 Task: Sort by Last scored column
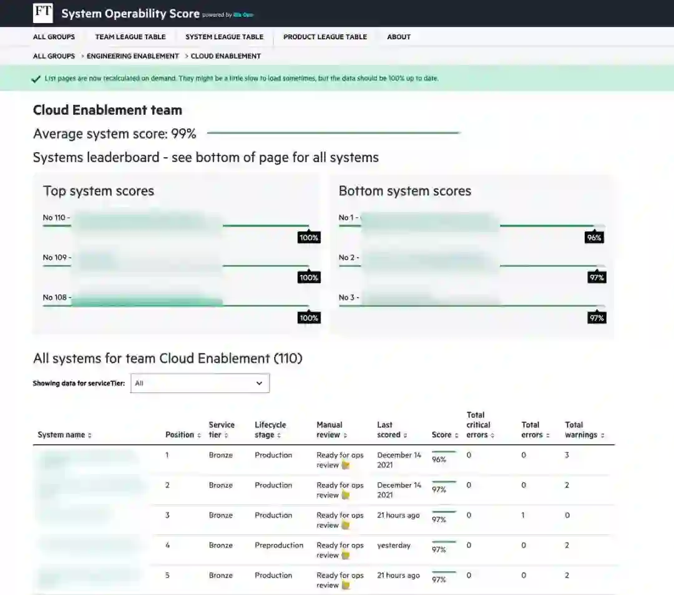point(405,435)
